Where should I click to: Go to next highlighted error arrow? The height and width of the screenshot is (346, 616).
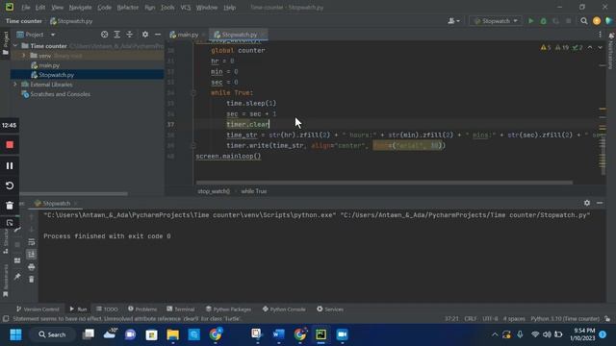(600, 47)
